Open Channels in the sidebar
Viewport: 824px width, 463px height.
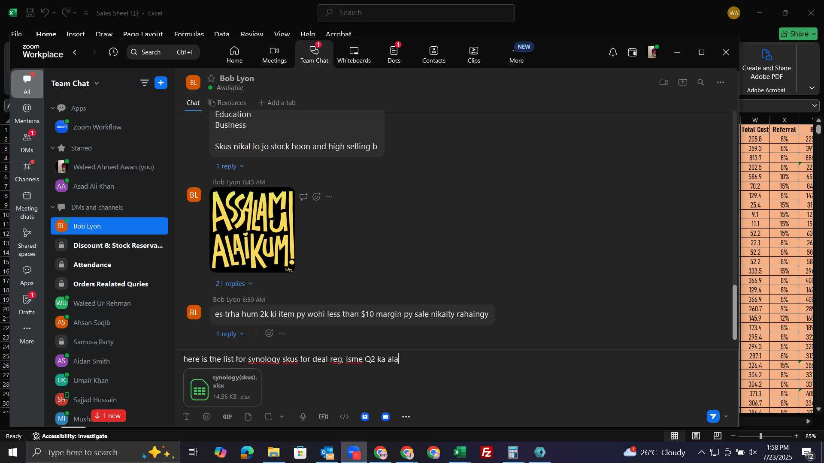pos(27,171)
